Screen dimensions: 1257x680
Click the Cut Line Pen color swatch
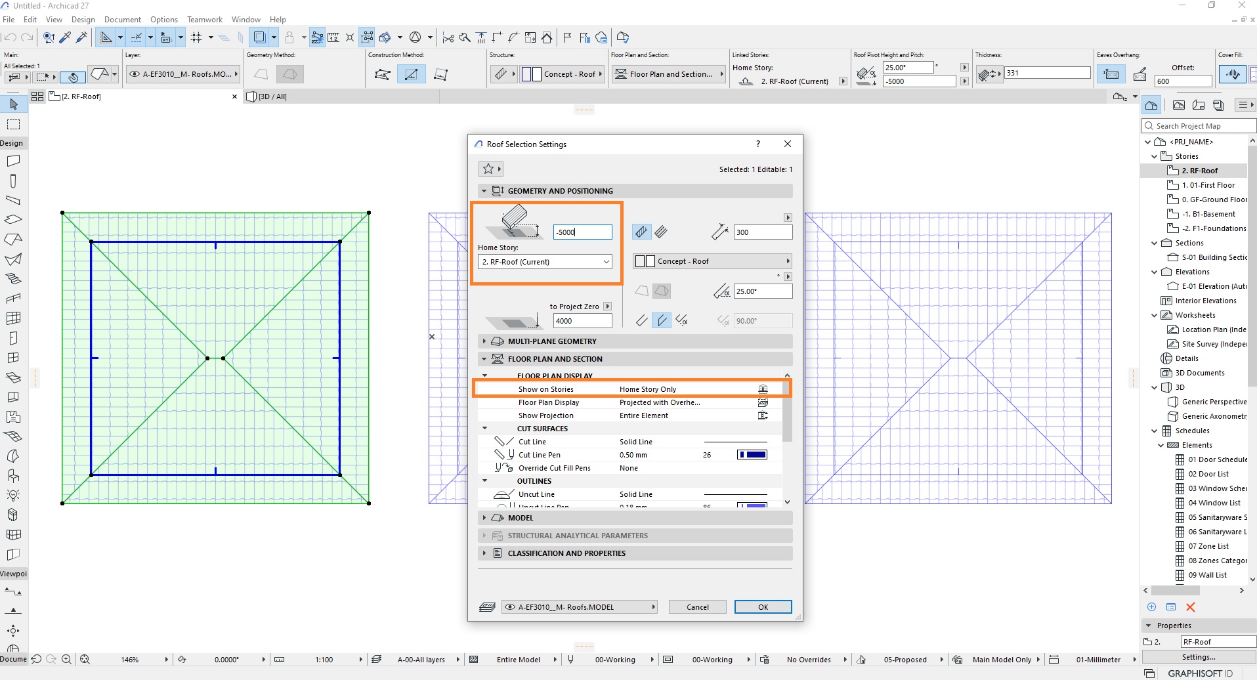pyautogui.click(x=752, y=455)
